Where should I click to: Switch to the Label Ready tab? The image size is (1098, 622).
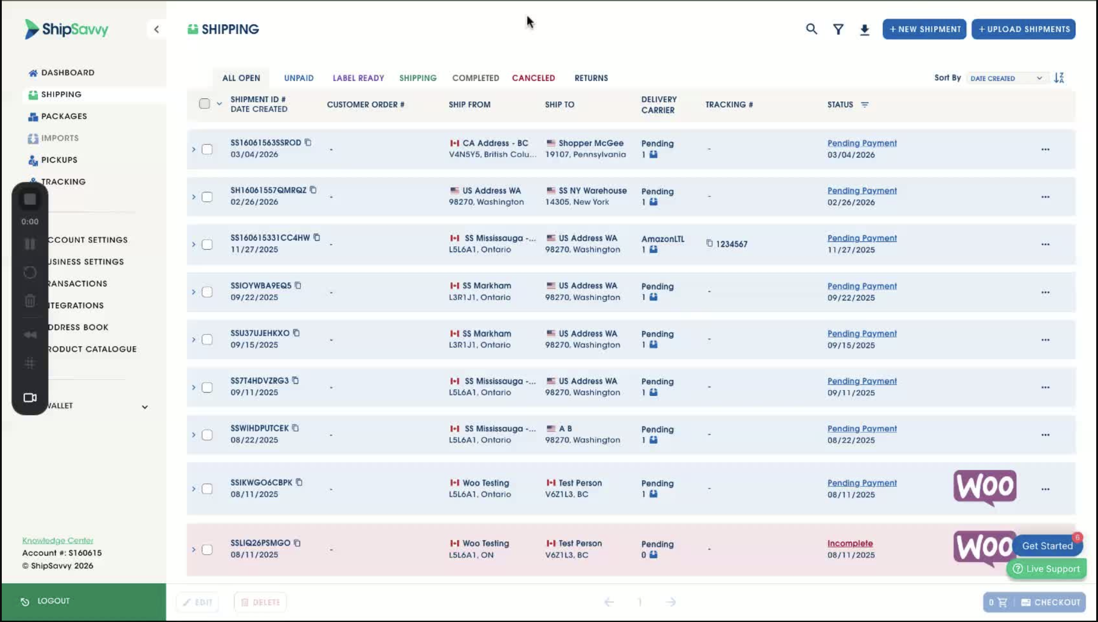358,78
